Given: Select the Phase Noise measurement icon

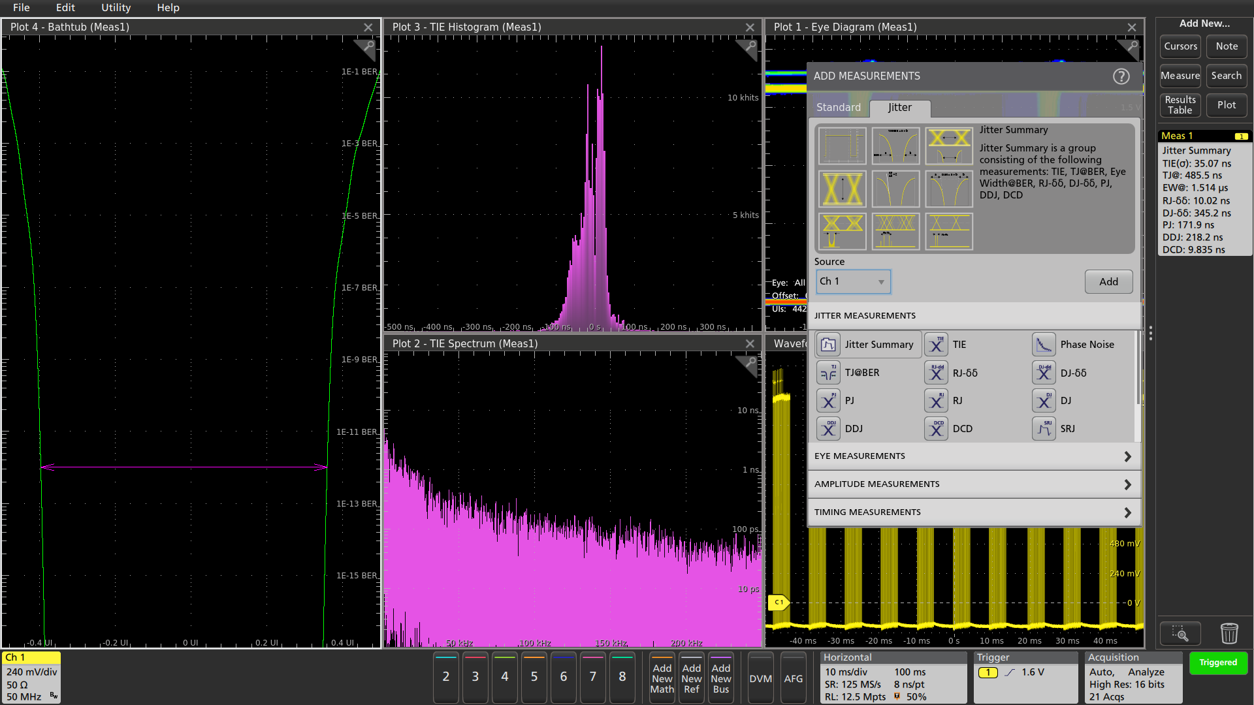Looking at the screenshot, I should coord(1044,344).
